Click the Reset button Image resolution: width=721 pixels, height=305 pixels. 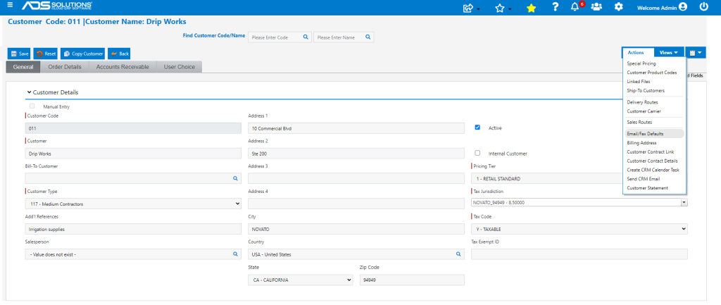point(46,54)
